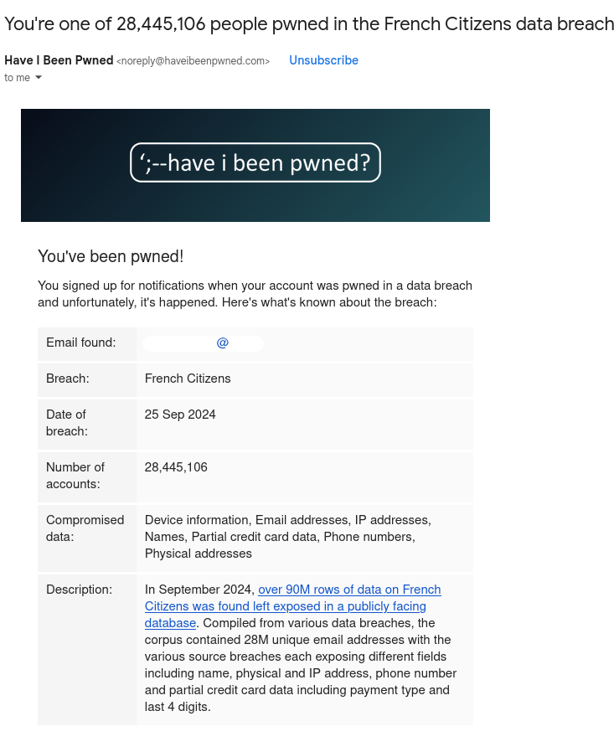The image size is (614, 752).
Task: Select the "Date of breach:" label
Action: click(67, 423)
